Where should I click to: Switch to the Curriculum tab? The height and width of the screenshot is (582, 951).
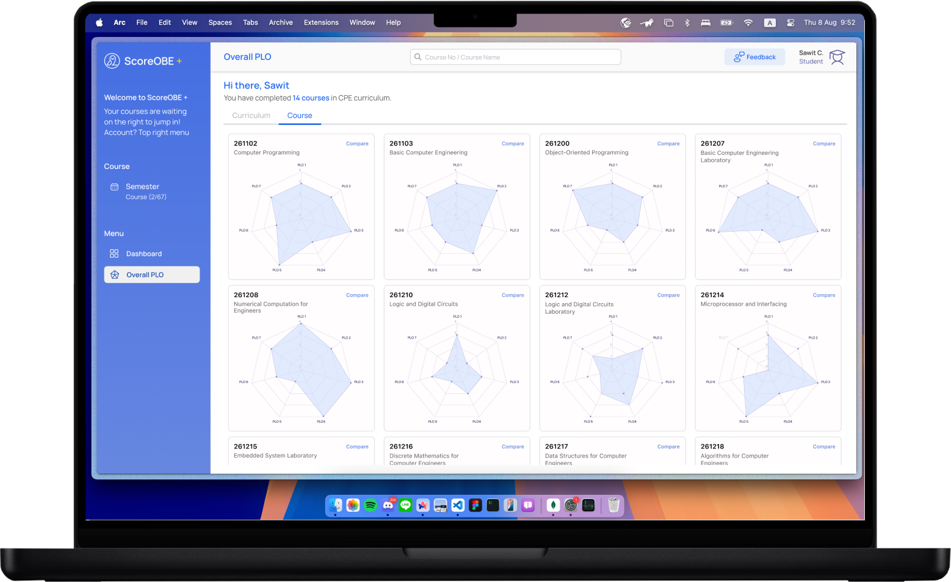pyautogui.click(x=251, y=115)
